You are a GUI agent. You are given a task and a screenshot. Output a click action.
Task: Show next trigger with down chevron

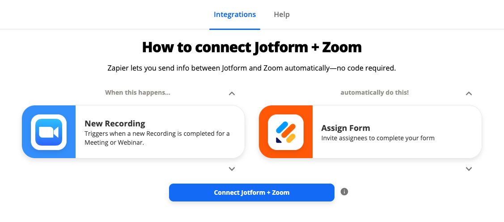click(x=232, y=169)
